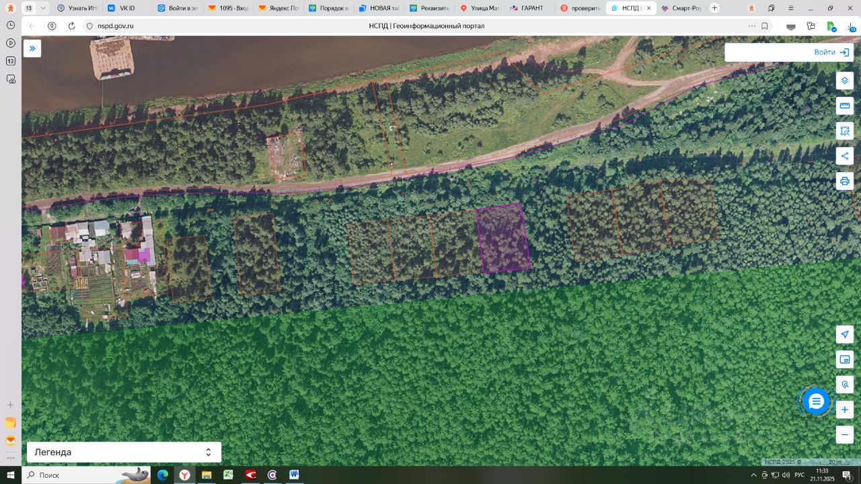The height and width of the screenshot is (484, 861).
Task: Open the address bar three-dots menu
Action: [751, 26]
